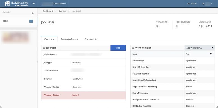This screenshot has height=108, width=218.
Task: Click the Expired warranty status value
Action: 75,95
